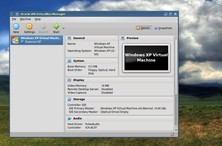The width and height of the screenshot is (222, 146).
Task: Click the status bar network notification icon
Action: tap(172, 135)
